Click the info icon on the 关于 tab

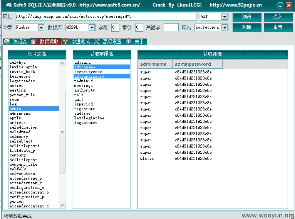coord(129,41)
